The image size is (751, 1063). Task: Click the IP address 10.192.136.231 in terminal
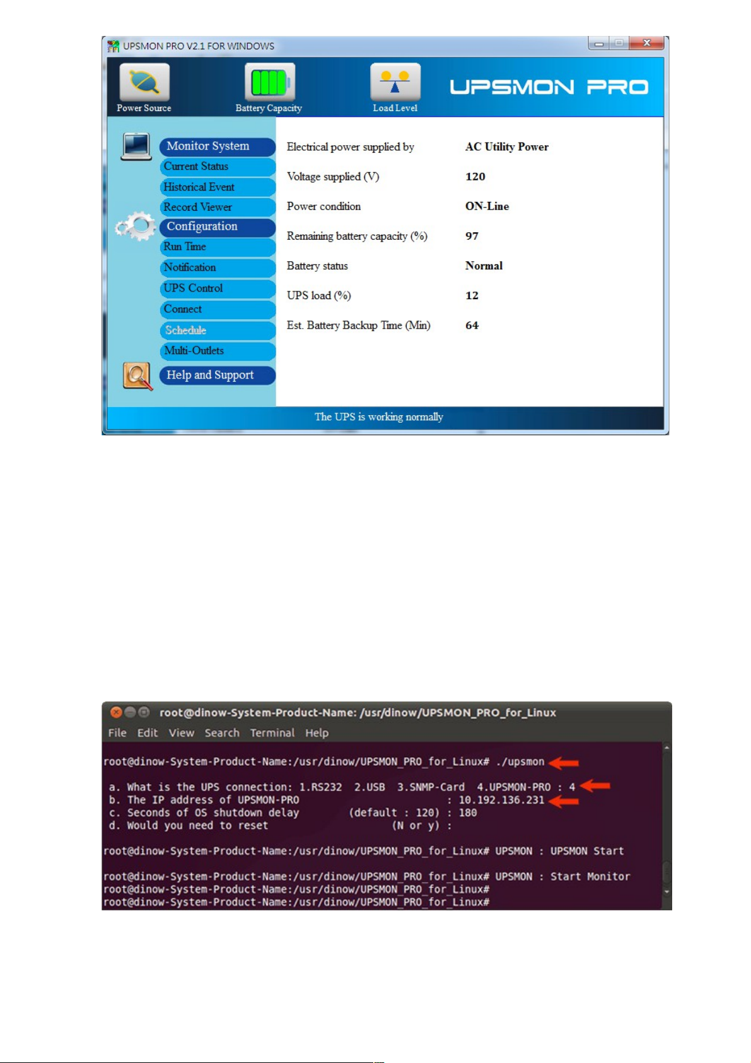[501, 800]
